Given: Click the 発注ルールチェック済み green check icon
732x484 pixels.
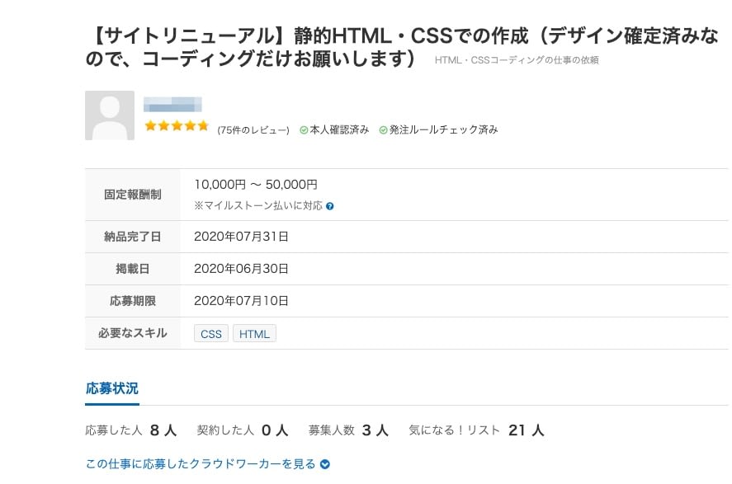Looking at the screenshot, I should click(x=383, y=130).
